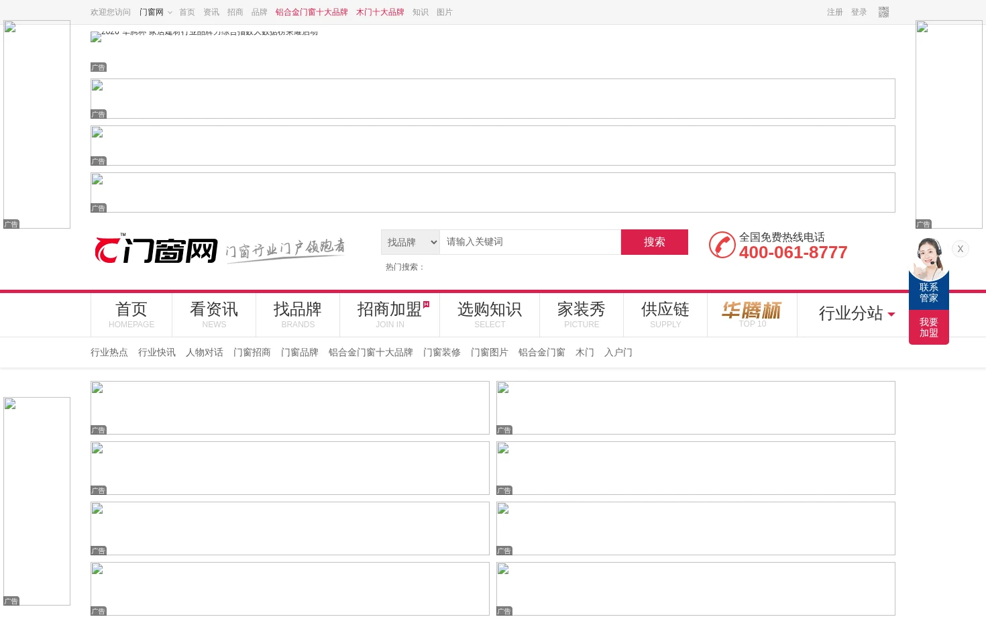
Task: Click the red 搜索 button
Action: coord(655,242)
